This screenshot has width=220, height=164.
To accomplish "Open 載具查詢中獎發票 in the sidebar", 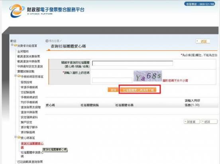I will click(x=29, y=61).
